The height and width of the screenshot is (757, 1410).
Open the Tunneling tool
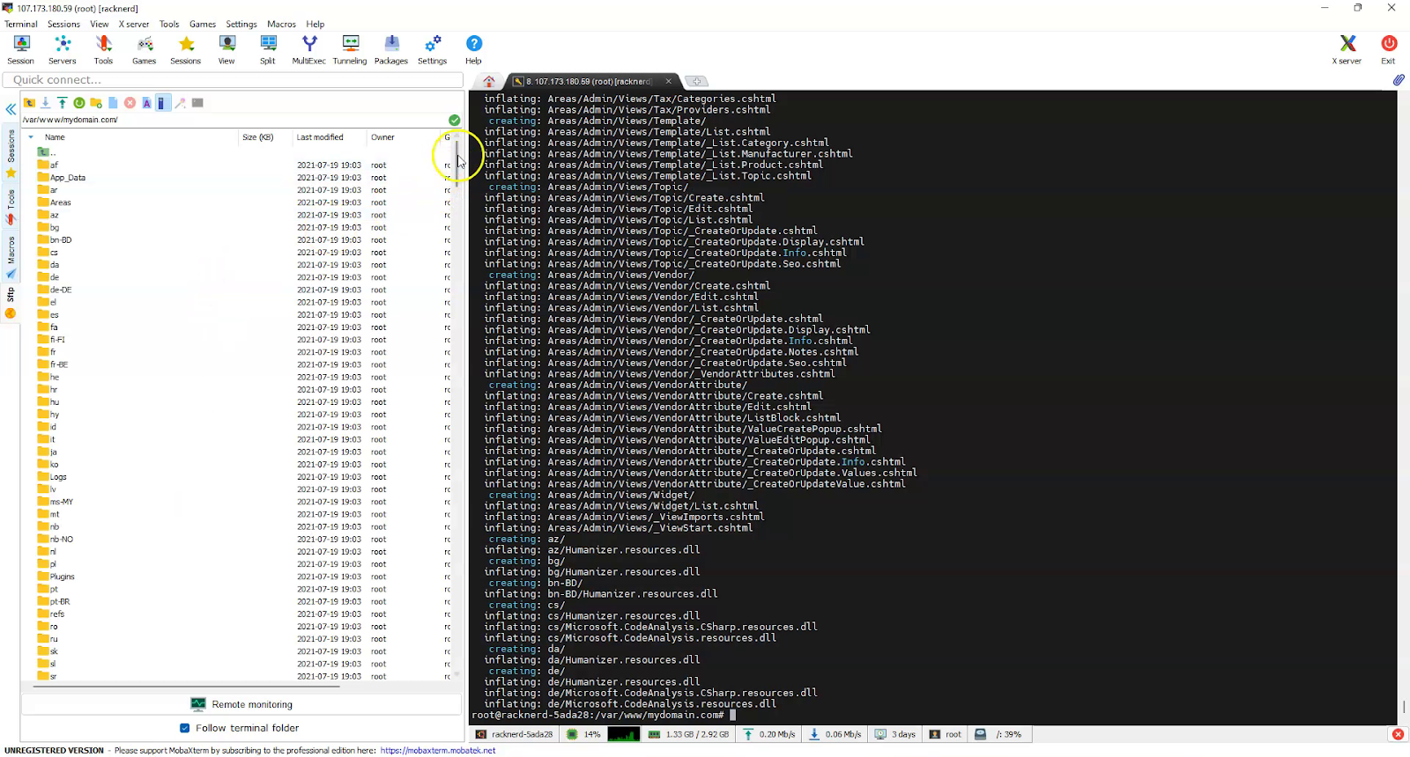[350, 50]
